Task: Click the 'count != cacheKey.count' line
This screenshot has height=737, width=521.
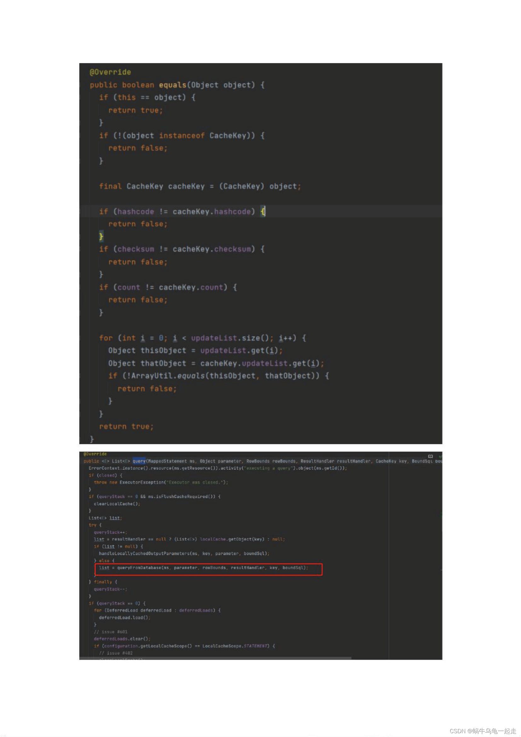Action: click(x=168, y=287)
